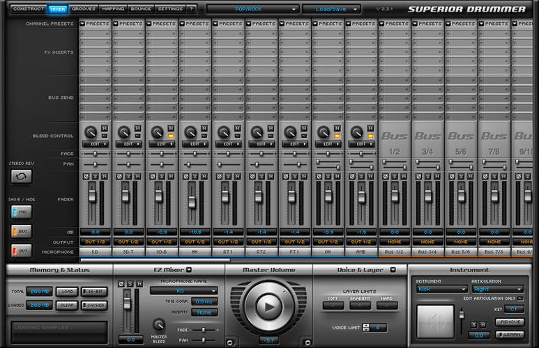539x348 pixels.
Task: Solo the SD-T channel
Action: pyautogui.click(x=128, y=176)
